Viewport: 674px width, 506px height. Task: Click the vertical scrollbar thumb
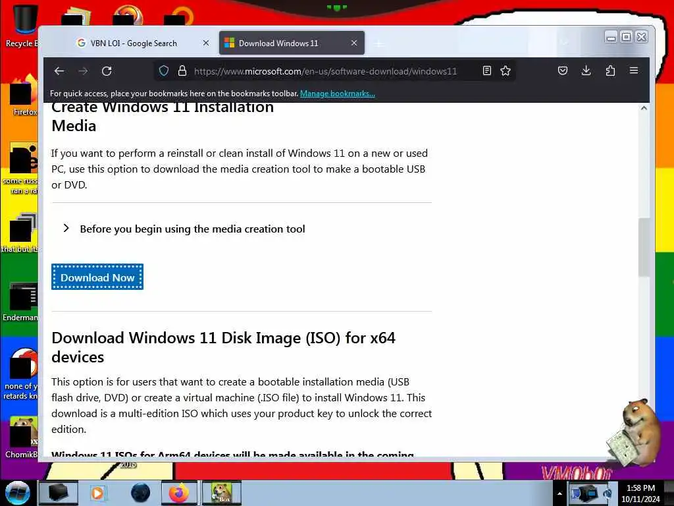click(644, 248)
